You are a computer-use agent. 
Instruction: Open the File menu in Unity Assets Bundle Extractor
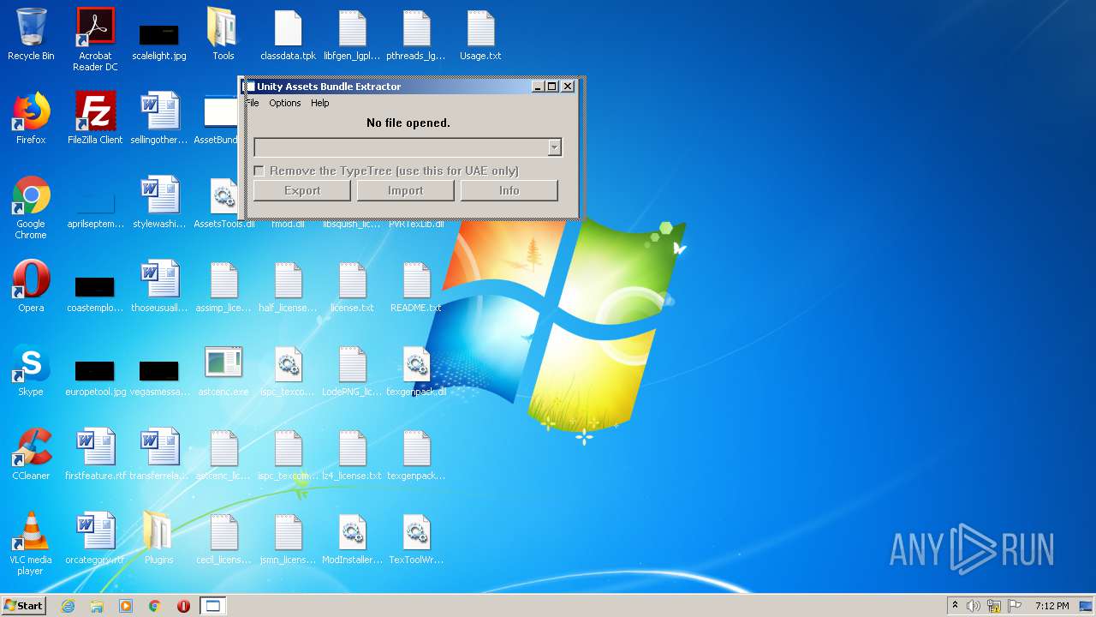pos(253,103)
